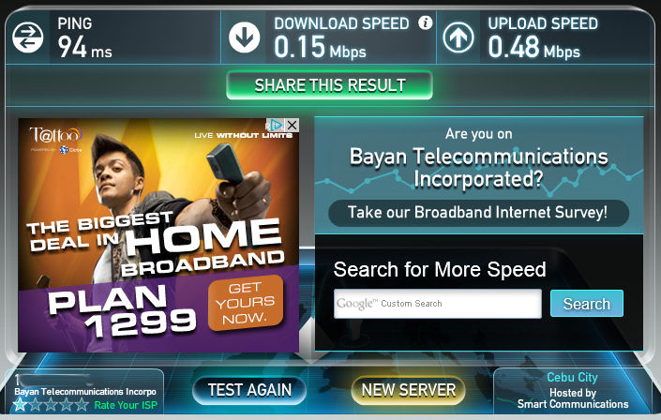Open the Tattoo Plan 1299 ad image
Image resolution: width=661 pixels, height=420 pixels.
point(158,235)
